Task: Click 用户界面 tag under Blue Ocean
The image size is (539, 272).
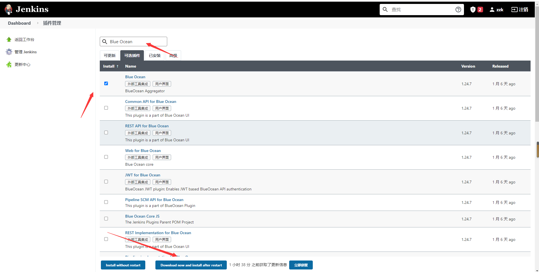Action: tap(162, 84)
